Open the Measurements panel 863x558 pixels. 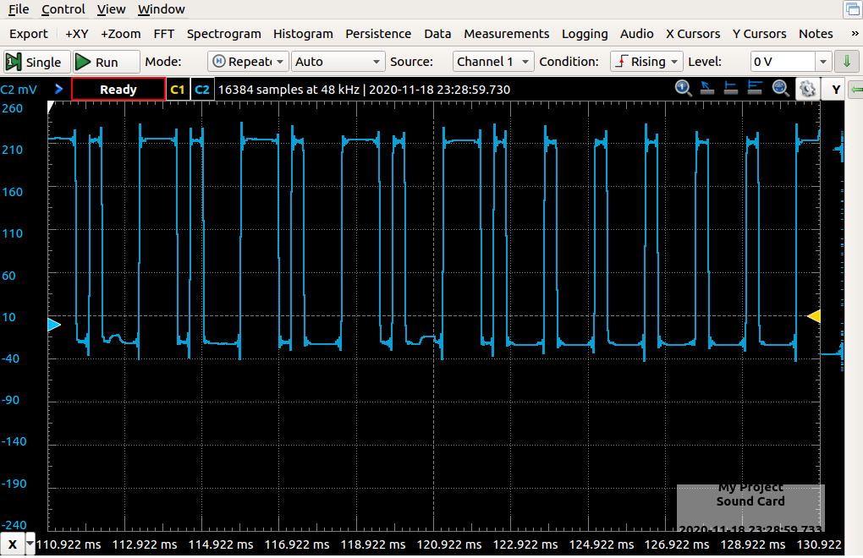[x=506, y=34]
